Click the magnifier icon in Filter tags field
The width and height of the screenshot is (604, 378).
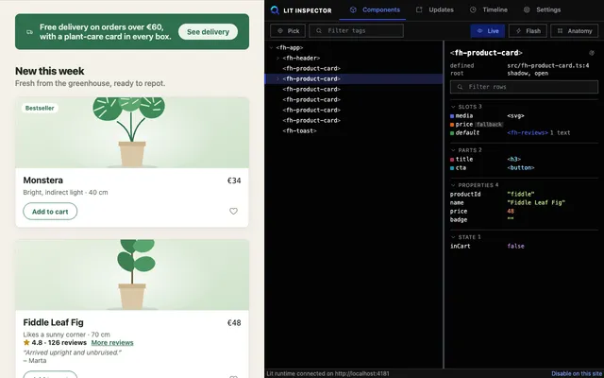pos(319,31)
